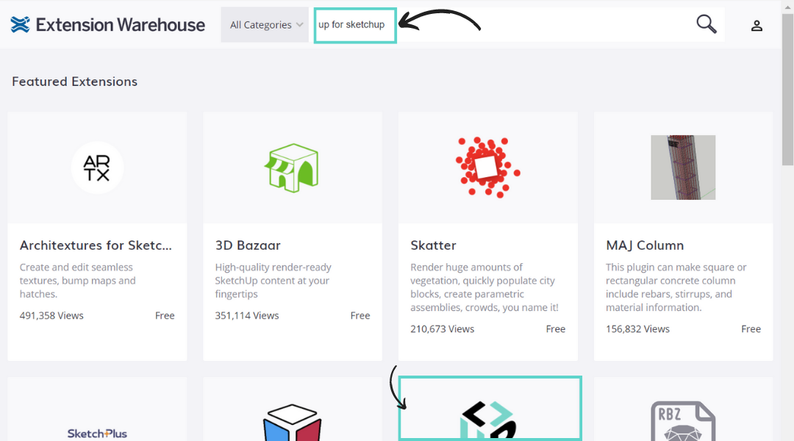The height and width of the screenshot is (441, 794).
Task: Open the All Categories dropdown
Action: tap(265, 25)
